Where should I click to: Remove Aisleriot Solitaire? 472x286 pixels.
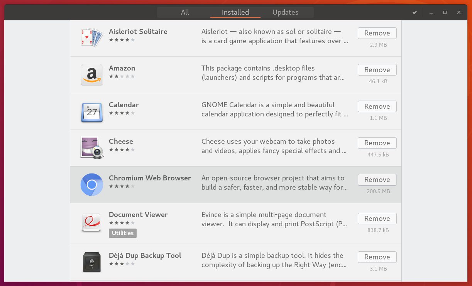[377, 33]
